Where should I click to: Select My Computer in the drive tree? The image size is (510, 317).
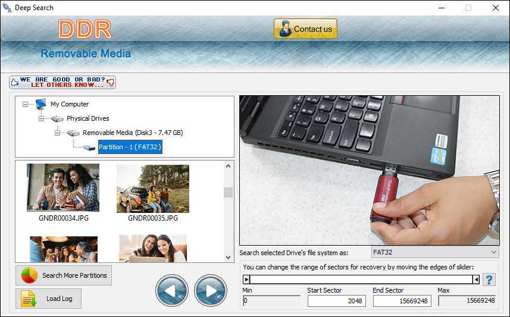pos(70,104)
